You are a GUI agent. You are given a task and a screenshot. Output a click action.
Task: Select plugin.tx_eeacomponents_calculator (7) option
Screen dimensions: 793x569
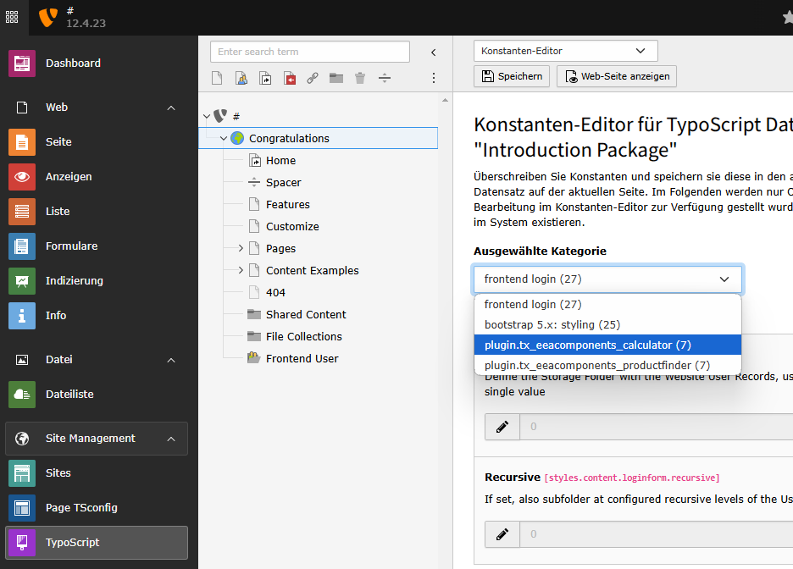pos(607,345)
